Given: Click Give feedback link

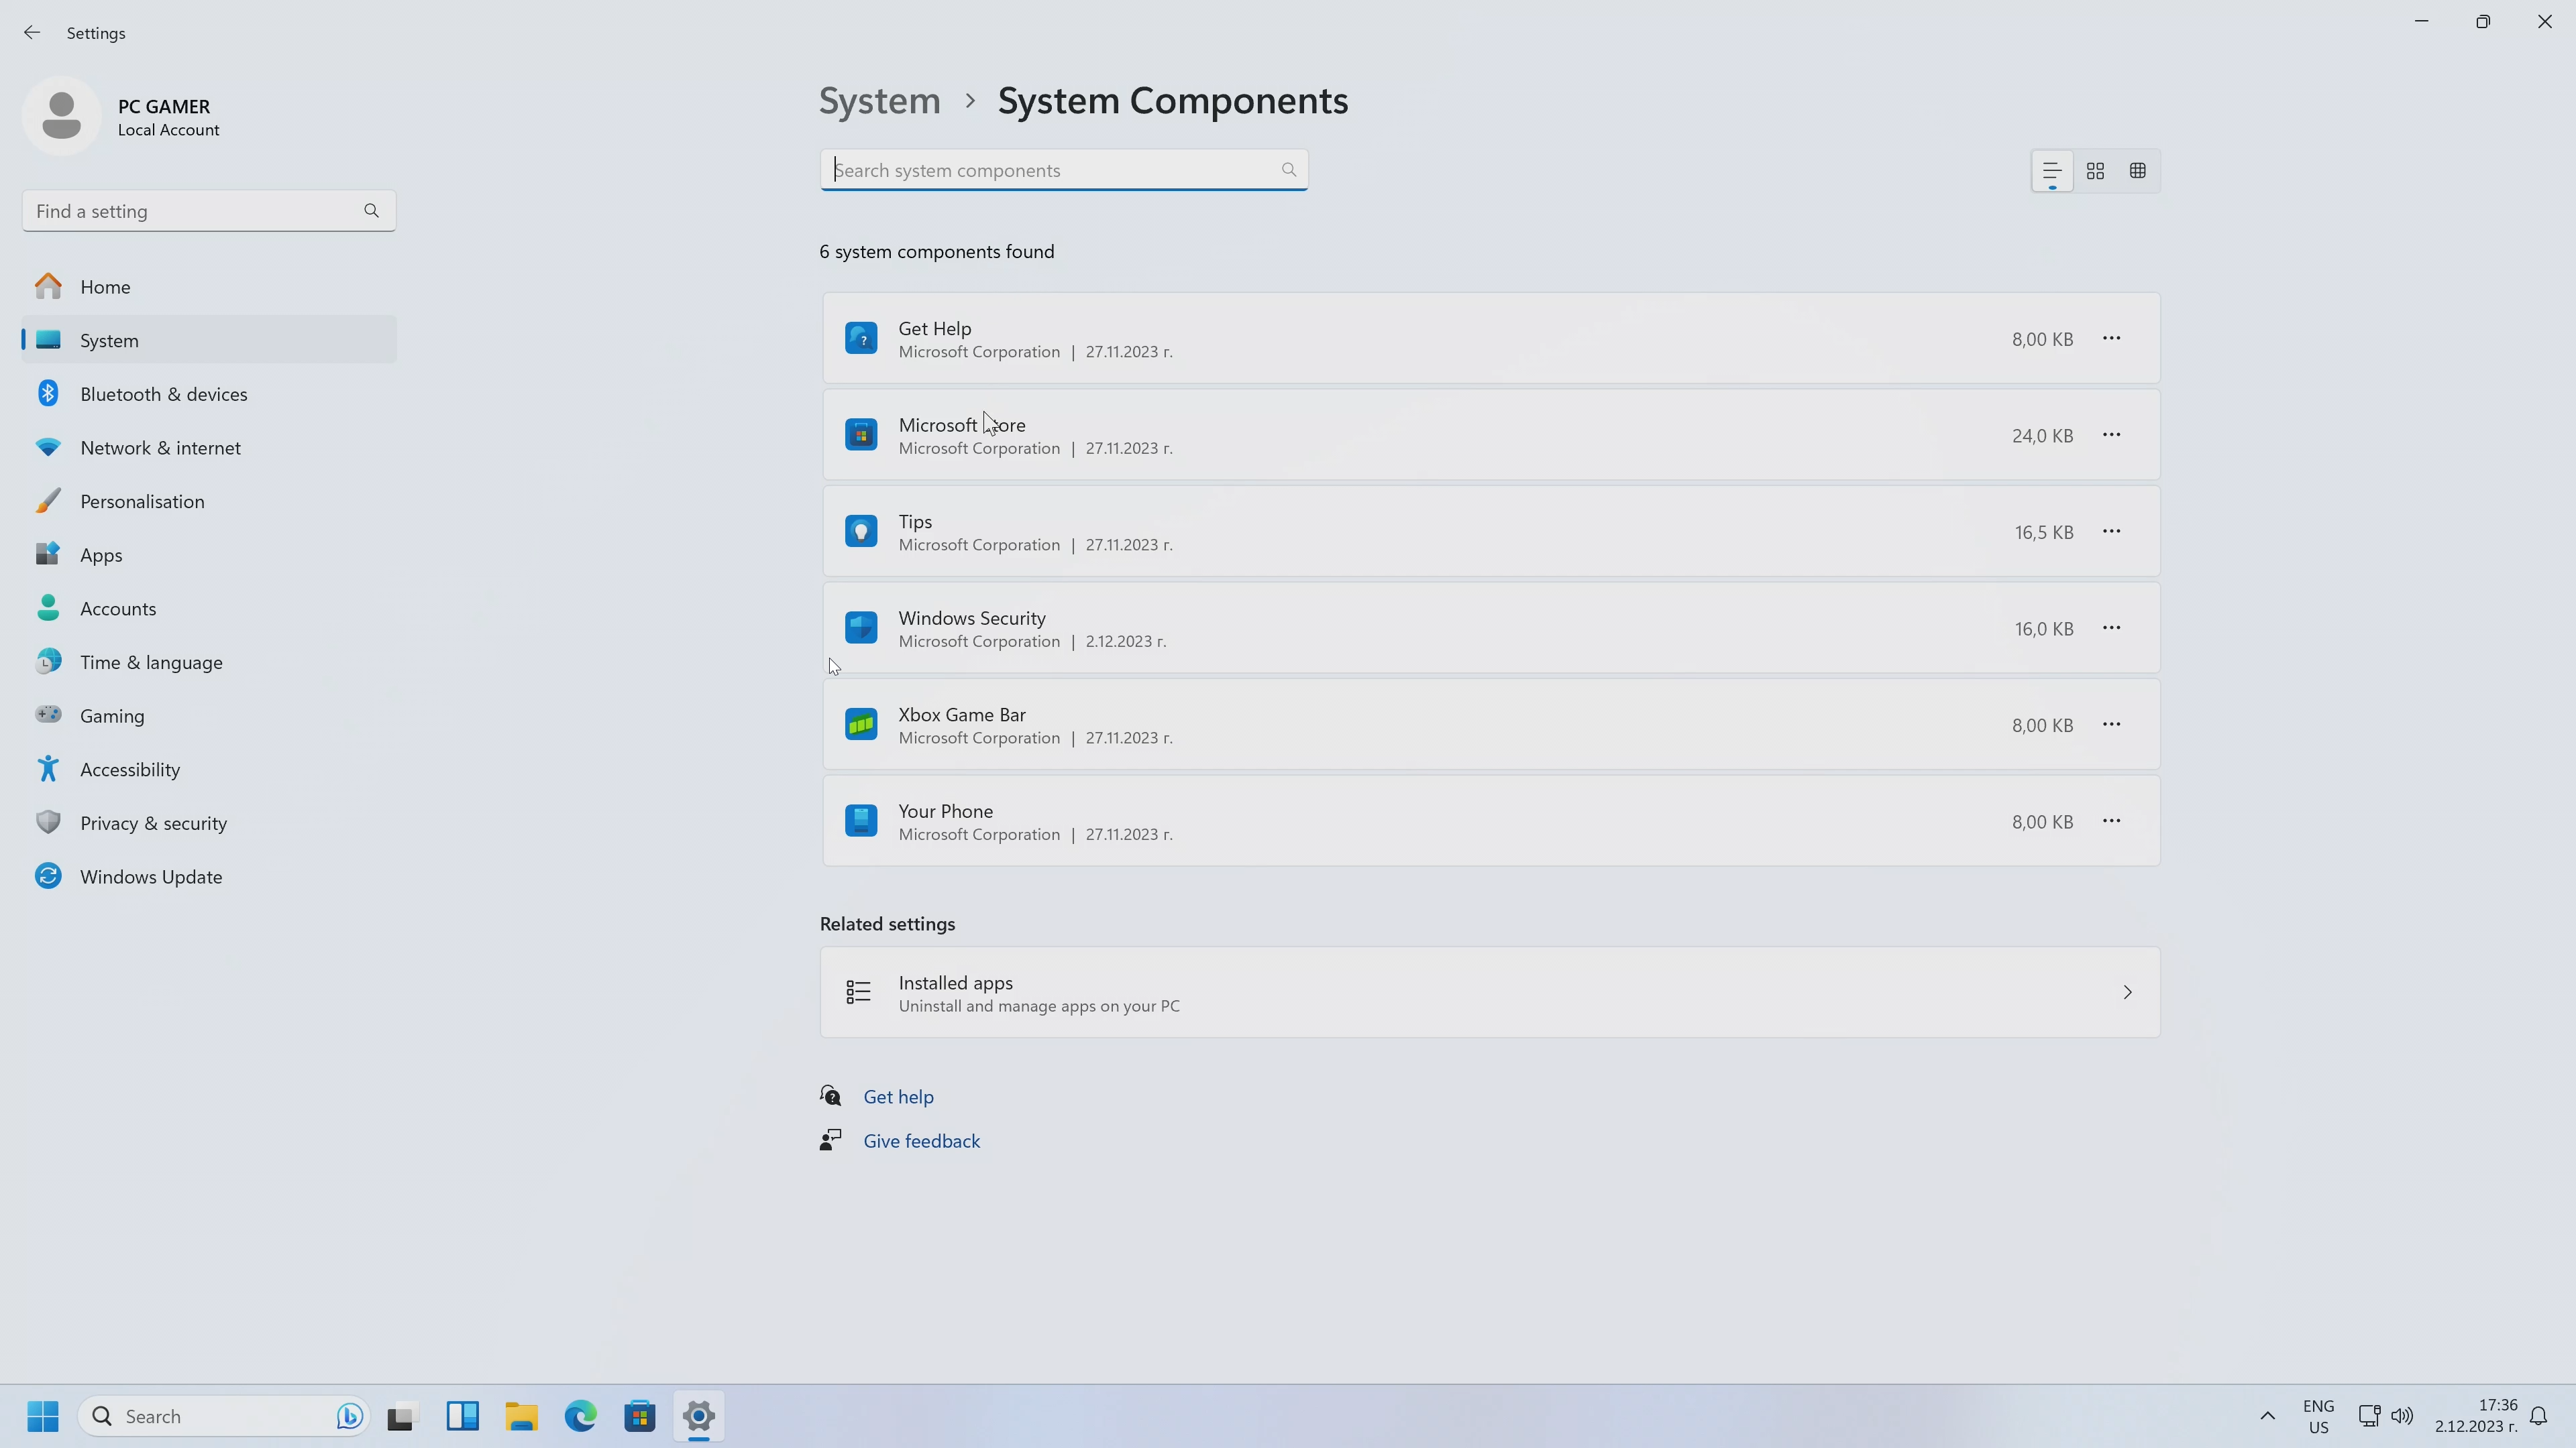Looking at the screenshot, I should (921, 1141).
